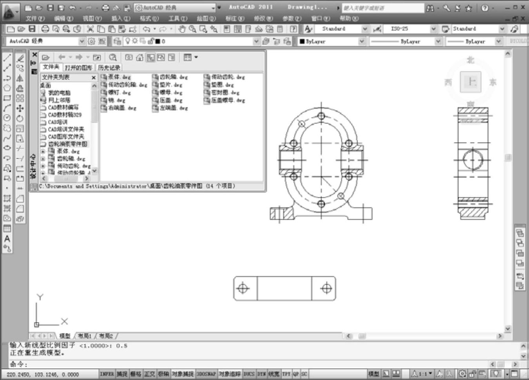Switch to the 打开的图形 tab
Viewport: 529px width, 380px height.
(x=78, y=68)
